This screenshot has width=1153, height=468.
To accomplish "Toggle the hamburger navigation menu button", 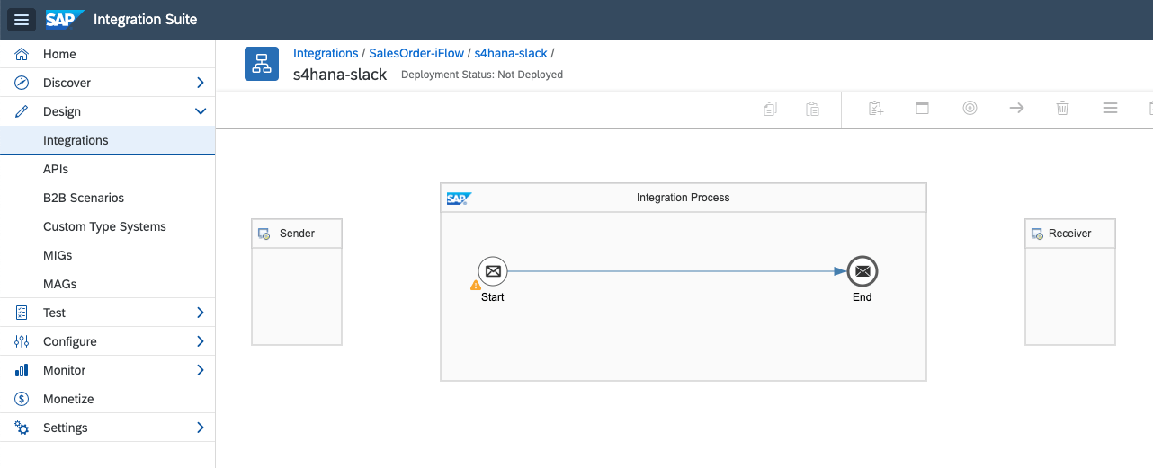I will click(22, 20).
